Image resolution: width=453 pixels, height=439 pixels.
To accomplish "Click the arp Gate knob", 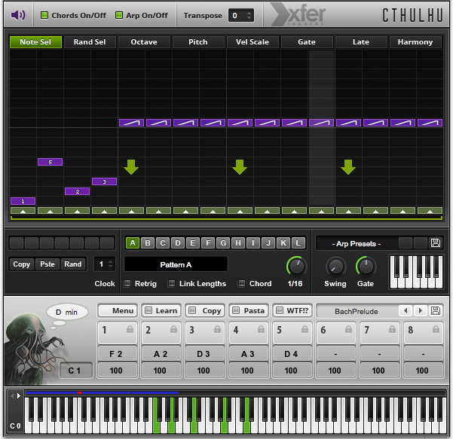I will coord(366,266).
